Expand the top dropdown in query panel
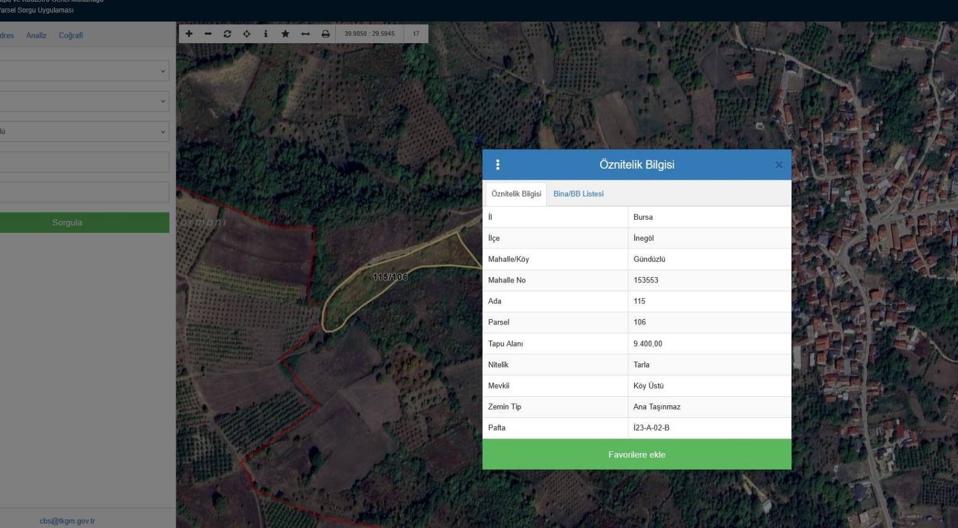This screenshot has width=958, height=528. point(84,71)
